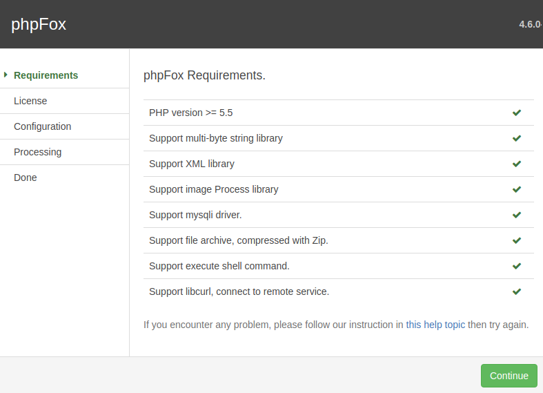Select the Requirements step in sidebar
The height and width of the screenshot is (393, 543).
[x=46, y=75]
